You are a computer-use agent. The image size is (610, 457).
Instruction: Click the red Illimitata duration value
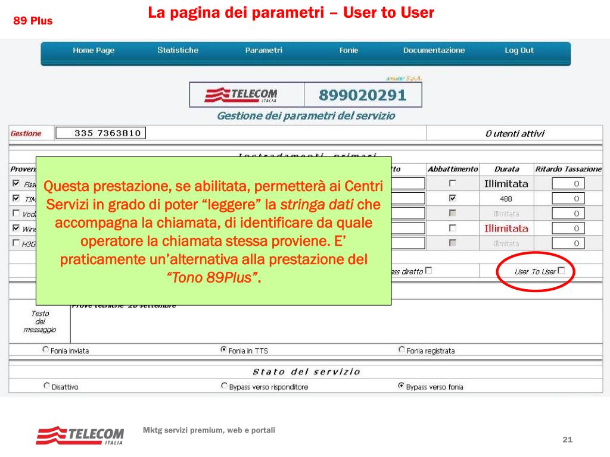pyautogui.click(x=506, y=228)
